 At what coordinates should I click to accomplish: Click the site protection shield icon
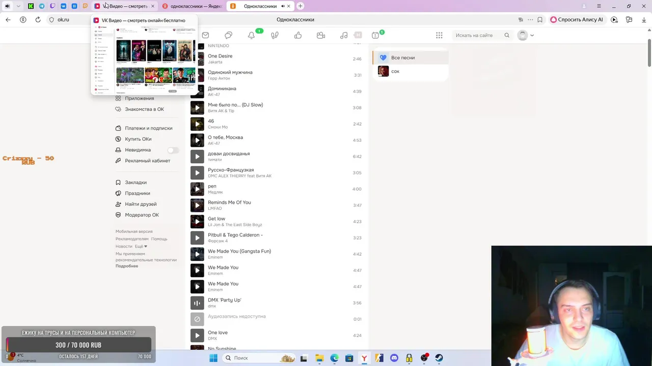pos(51,19)
